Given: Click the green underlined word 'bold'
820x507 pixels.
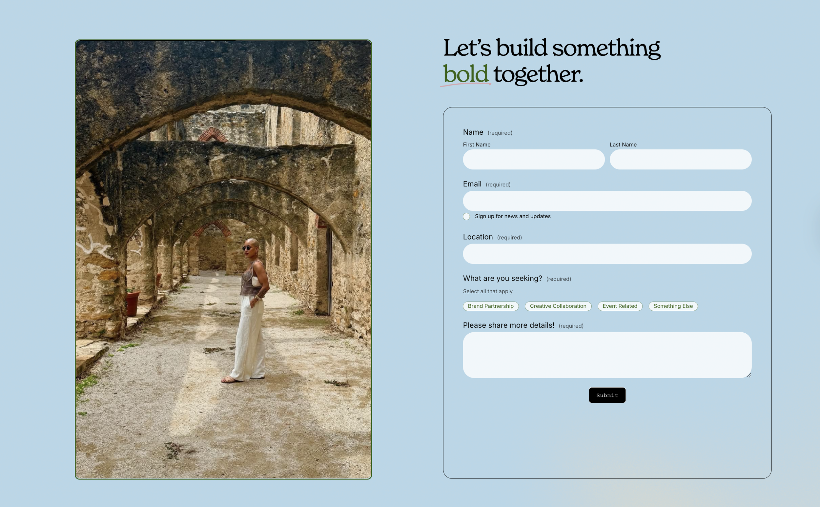Looking at the screenshot, I should 465,74.
